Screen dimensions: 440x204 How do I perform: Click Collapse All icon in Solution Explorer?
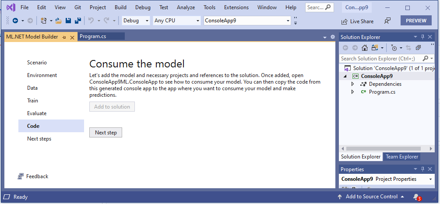(418, 48)
